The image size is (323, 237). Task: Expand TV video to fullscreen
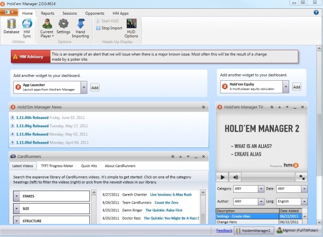click(x=302, y=177)
